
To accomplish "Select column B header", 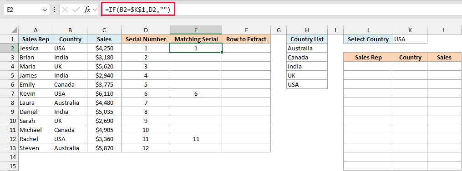I will (x=70, y=30).
